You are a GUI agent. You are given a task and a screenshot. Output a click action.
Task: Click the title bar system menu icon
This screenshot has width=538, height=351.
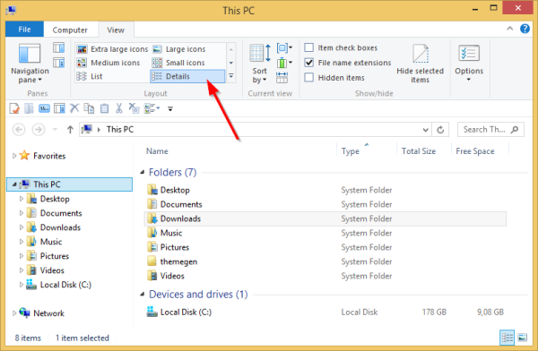11,10
